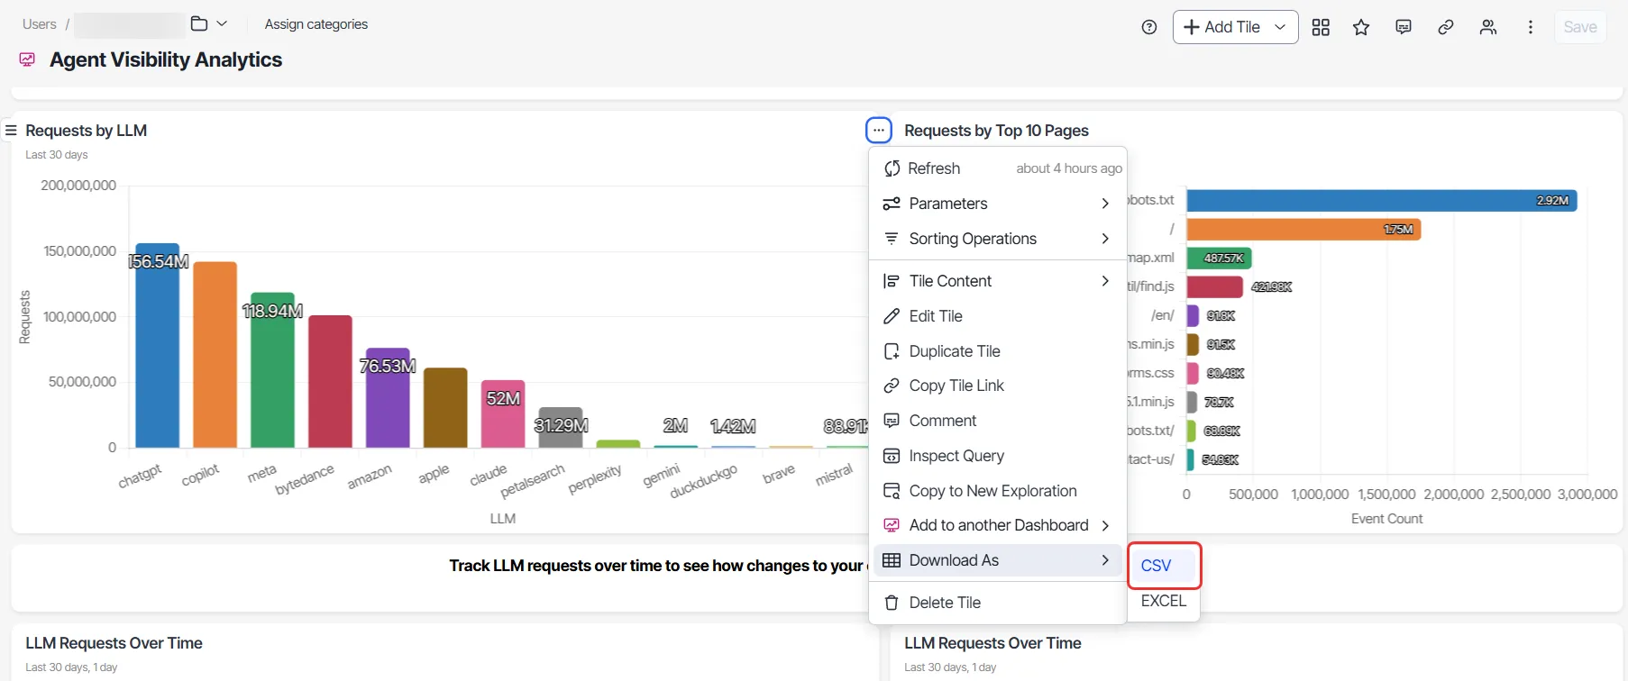Open the share users icon

[x=1488, y=27]
